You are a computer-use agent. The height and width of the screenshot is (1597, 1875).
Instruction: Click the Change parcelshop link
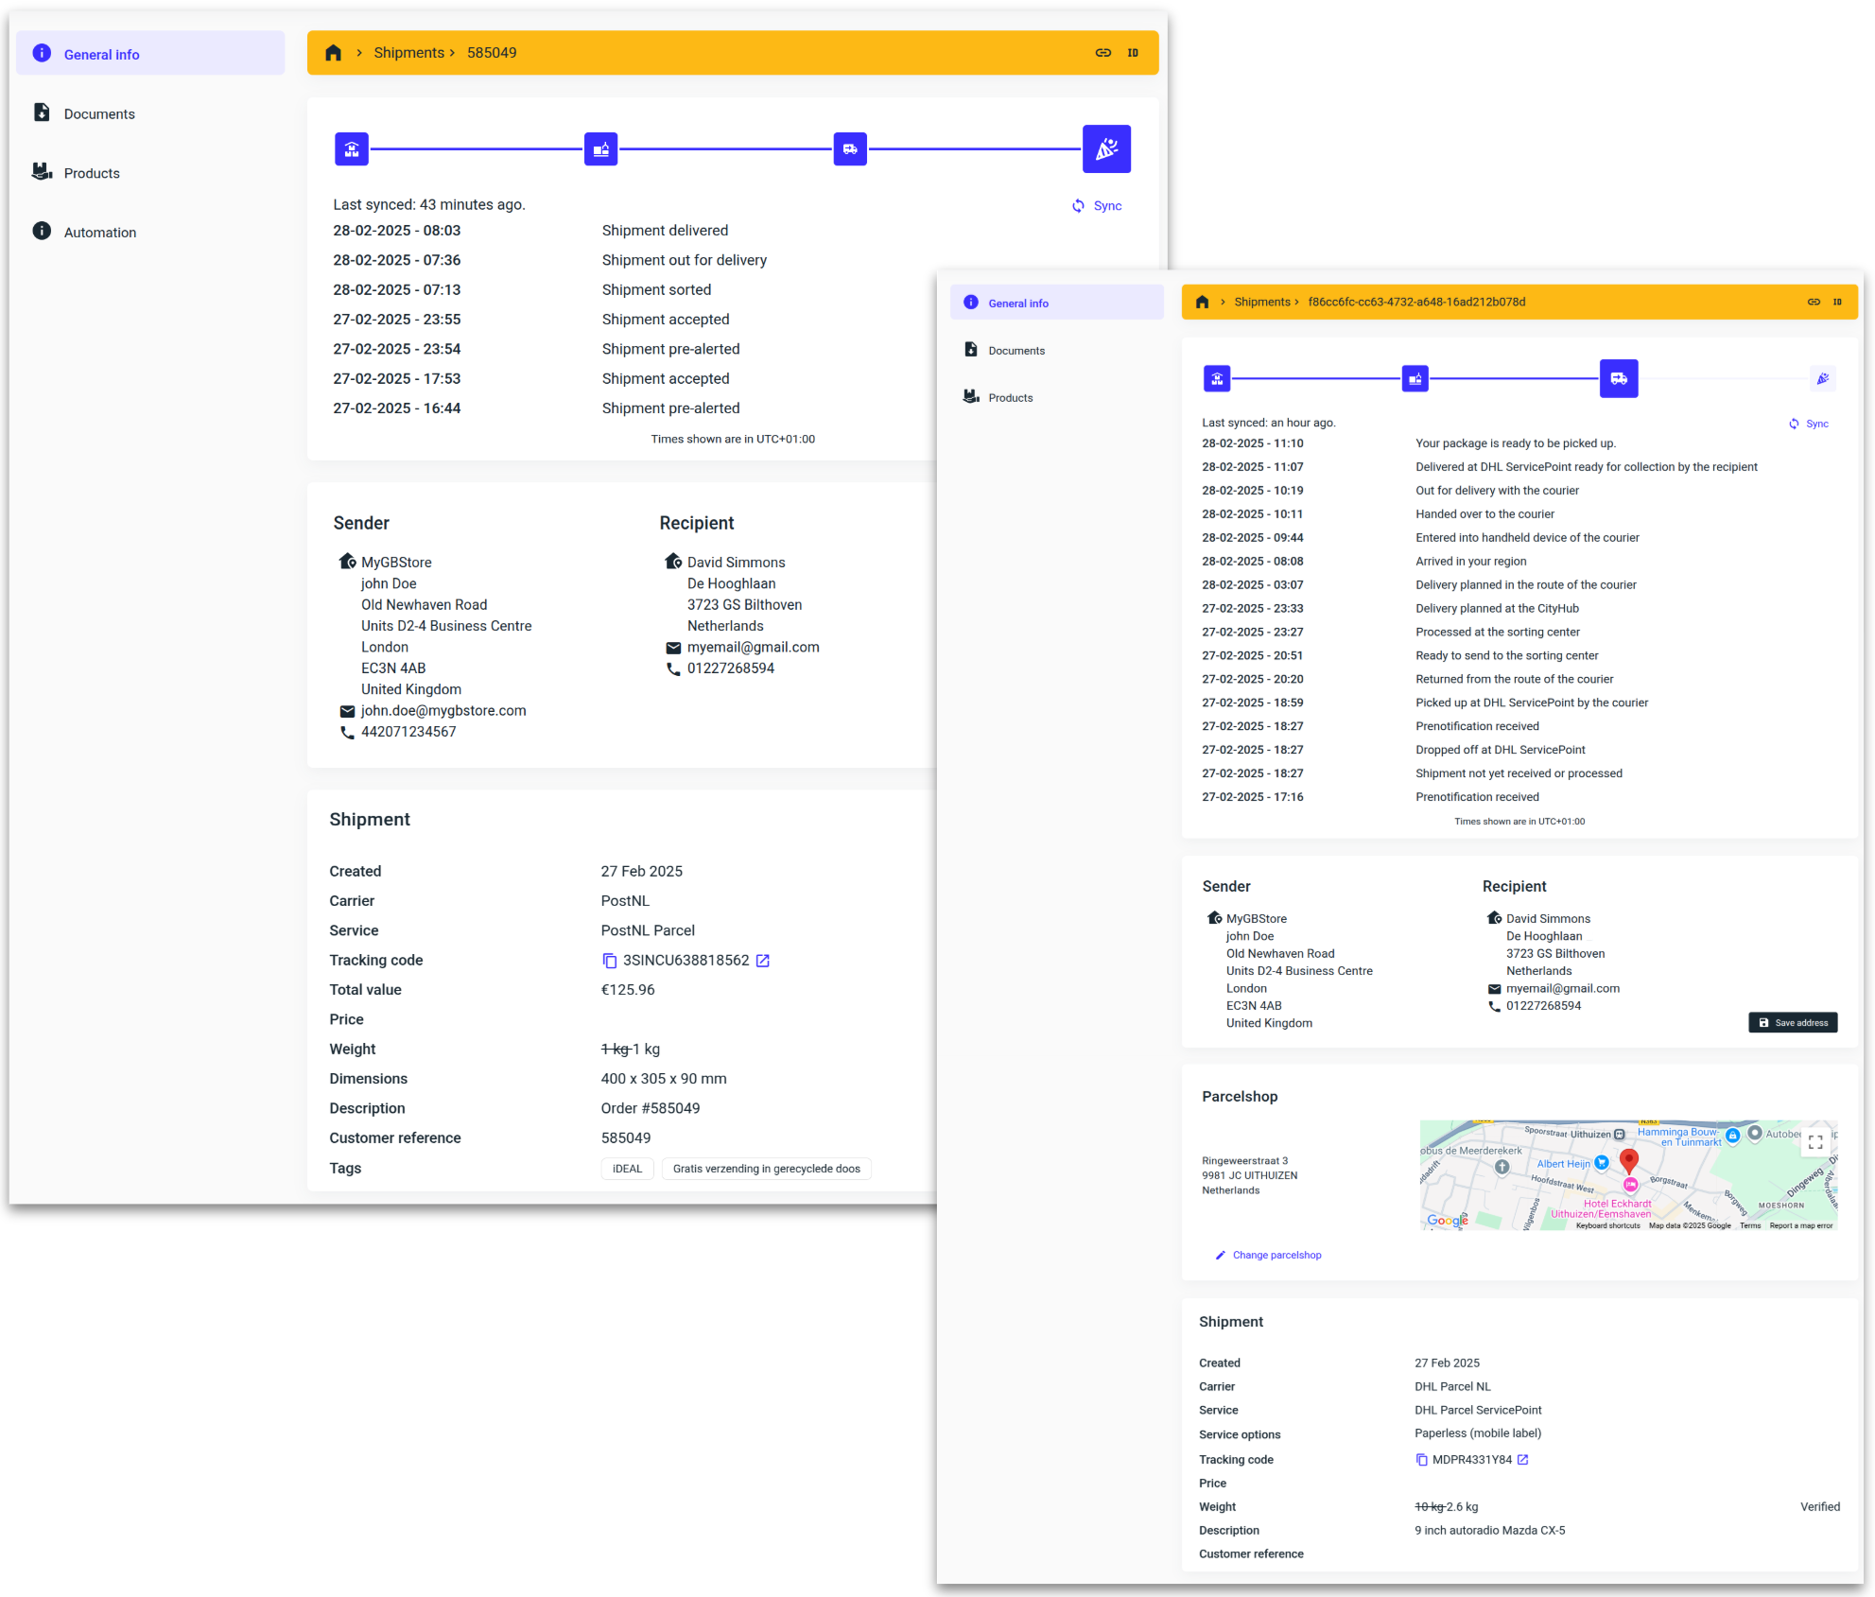point(1276,1256)
